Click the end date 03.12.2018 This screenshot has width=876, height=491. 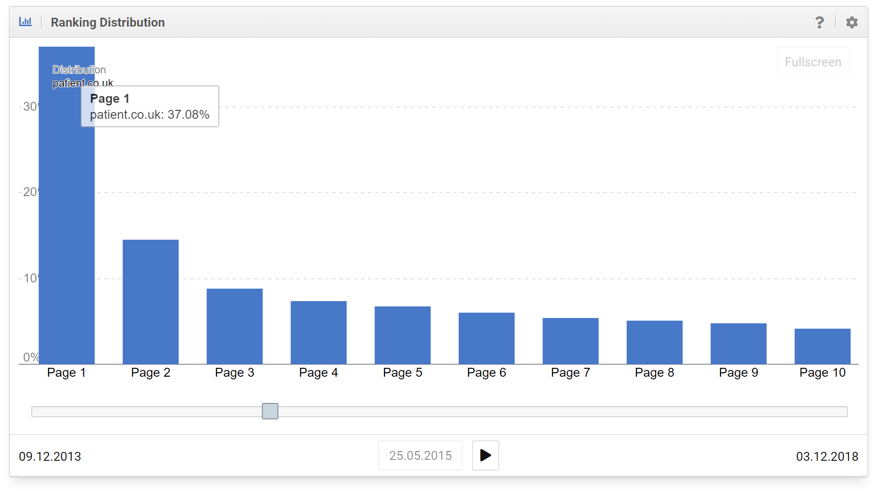pyautogui.click(x=827, y=456)
